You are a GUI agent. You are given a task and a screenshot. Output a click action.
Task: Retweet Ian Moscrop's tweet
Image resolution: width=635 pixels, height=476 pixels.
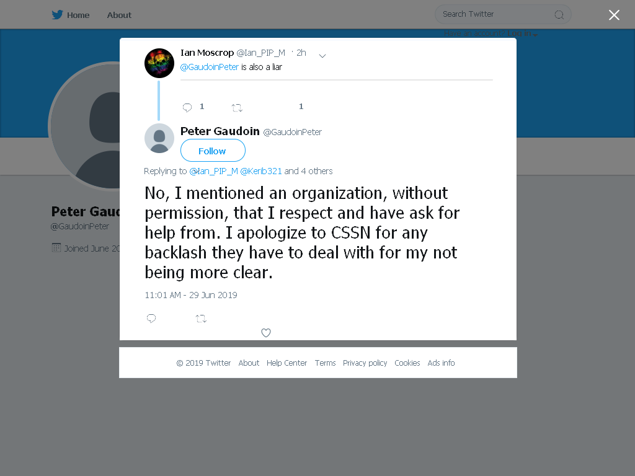point(237,108)
